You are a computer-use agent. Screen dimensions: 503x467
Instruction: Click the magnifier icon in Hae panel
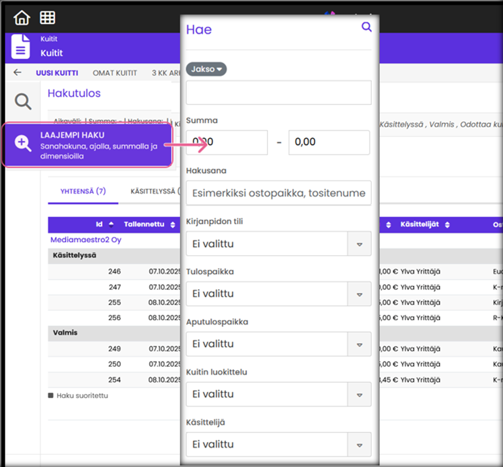tap(366, 27)
